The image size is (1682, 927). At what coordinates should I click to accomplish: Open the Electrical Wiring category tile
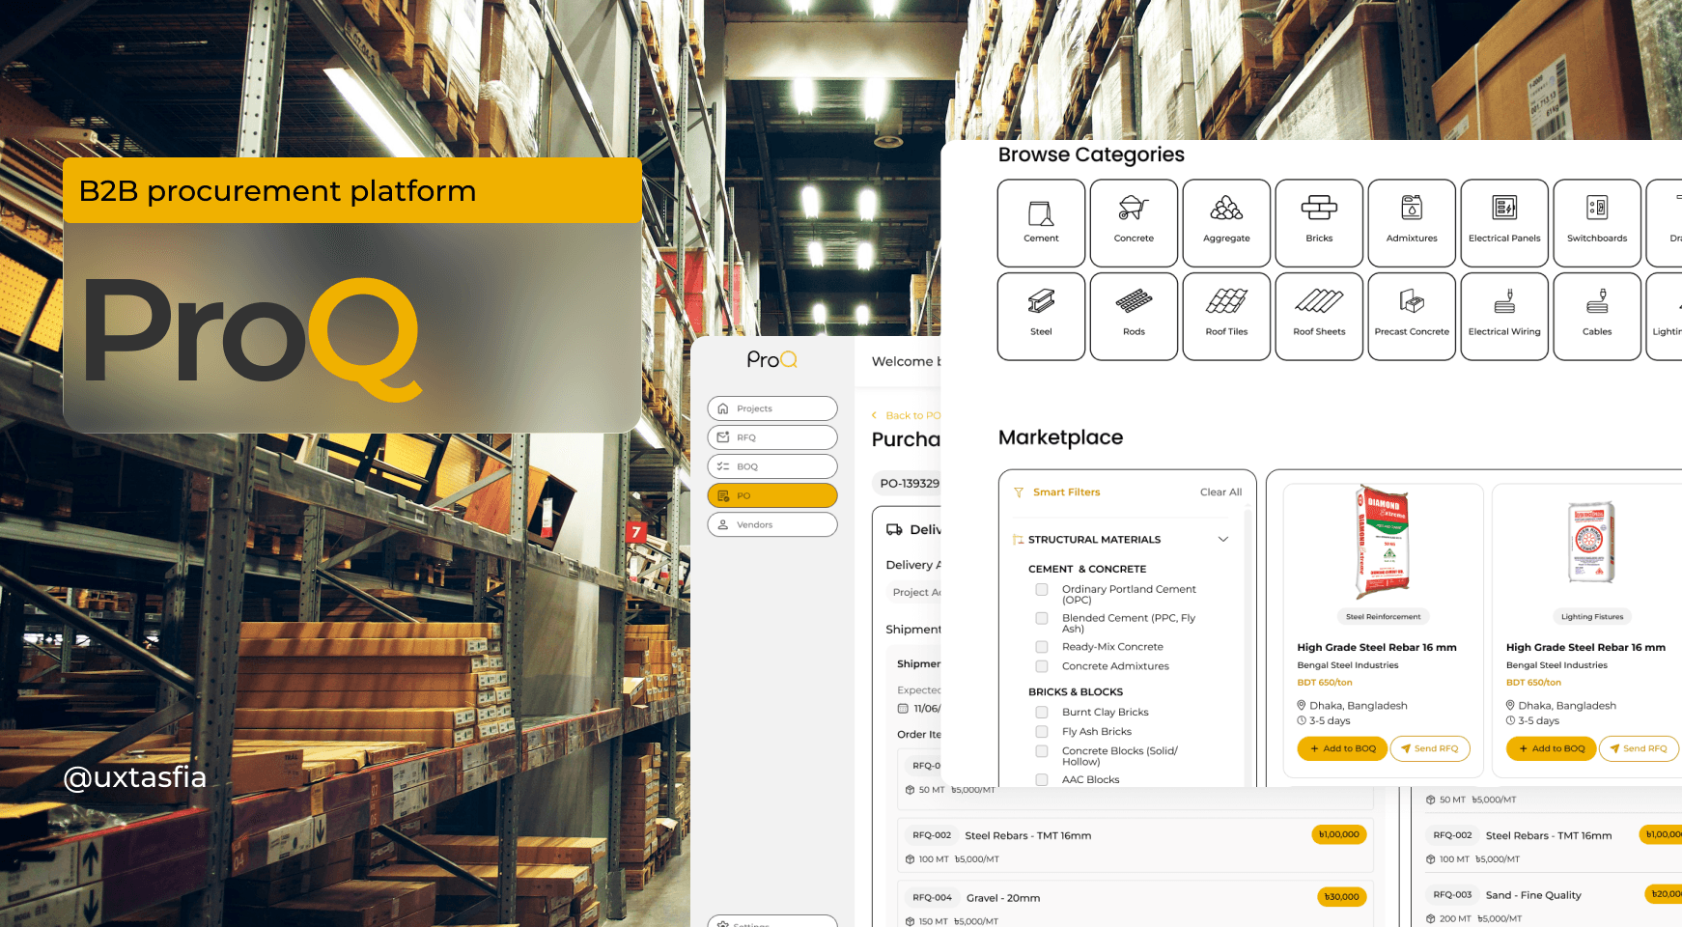[x=1504, y=317]
